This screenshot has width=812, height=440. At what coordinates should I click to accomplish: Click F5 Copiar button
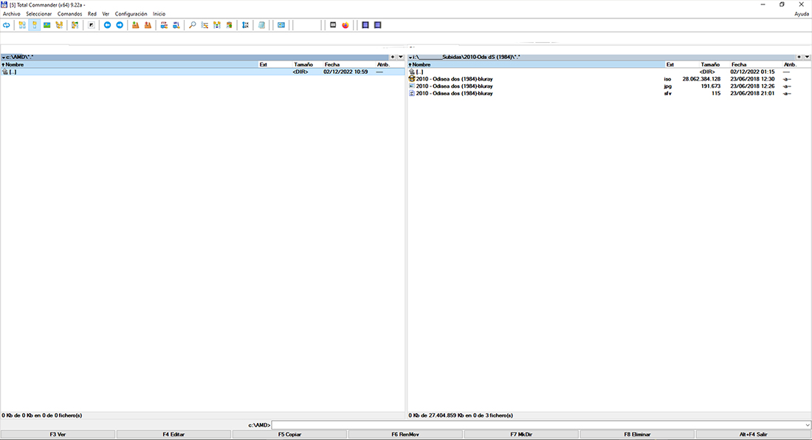pos(289,434)
